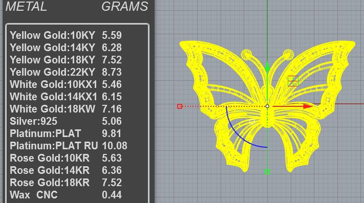Image resolution: width=364 pixels, height=203 pixels.
Task: Select the Rose Gold:18KR row
Action: pyautogui.click(x=66, y=183)
